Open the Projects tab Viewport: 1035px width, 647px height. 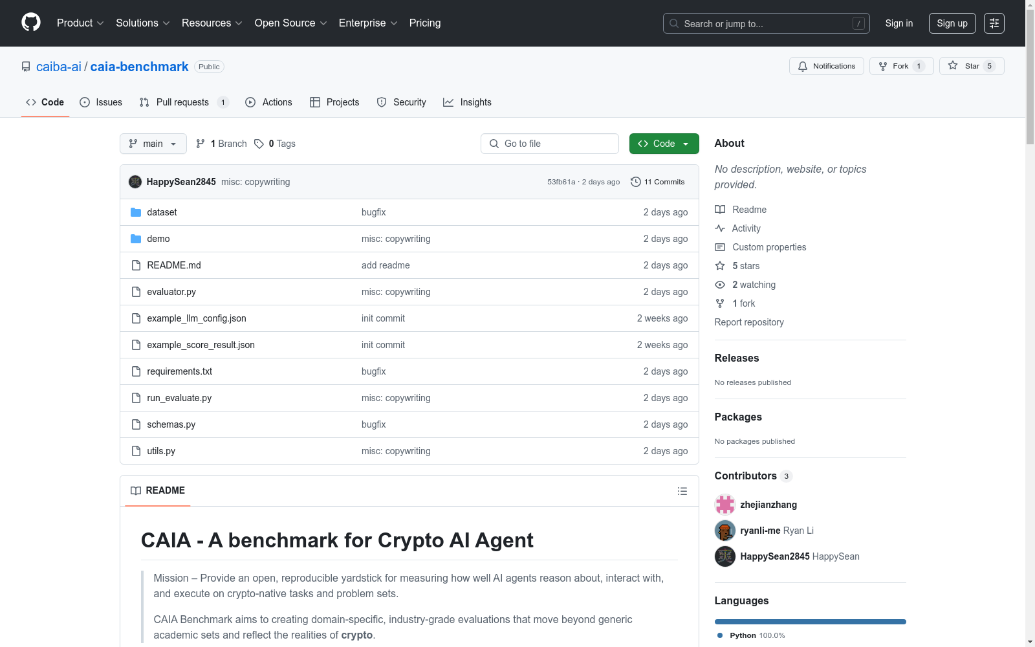(334, 102)
